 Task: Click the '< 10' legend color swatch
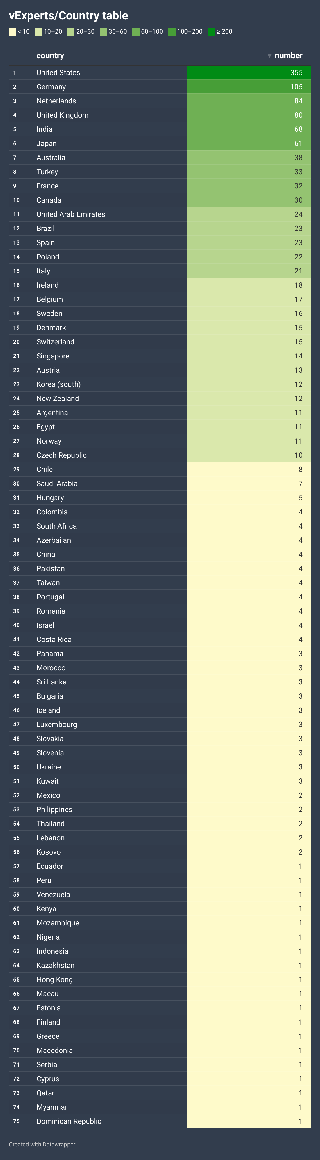[x=13, y=32]
